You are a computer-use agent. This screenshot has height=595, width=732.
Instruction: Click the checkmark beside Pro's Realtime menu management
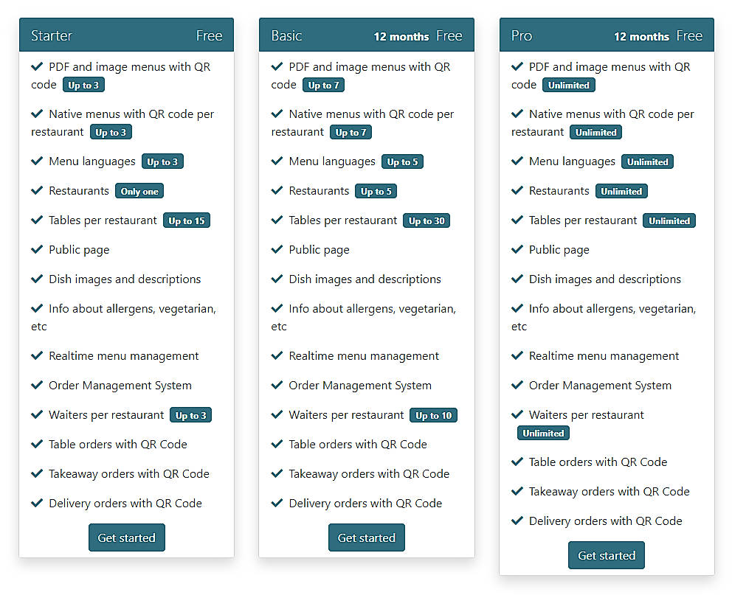tap(517, 355)
